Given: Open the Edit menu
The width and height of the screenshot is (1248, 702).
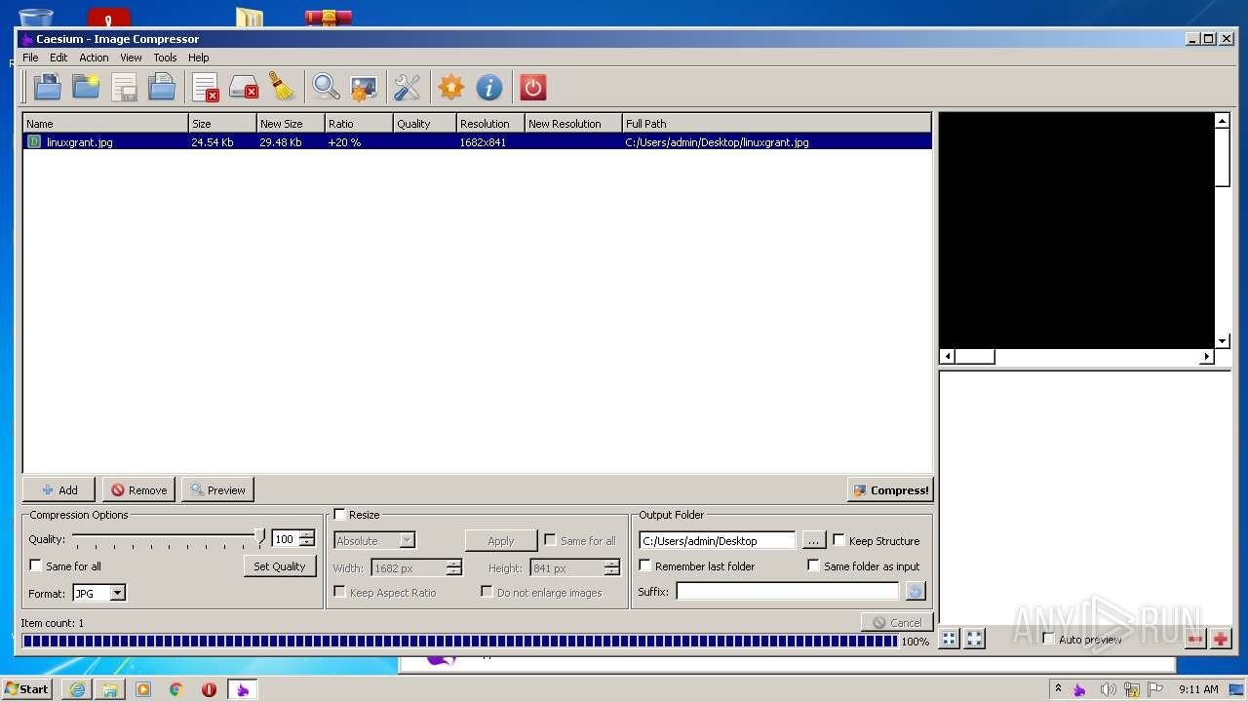Looking at the screenshot, I should tap(58, 58).
